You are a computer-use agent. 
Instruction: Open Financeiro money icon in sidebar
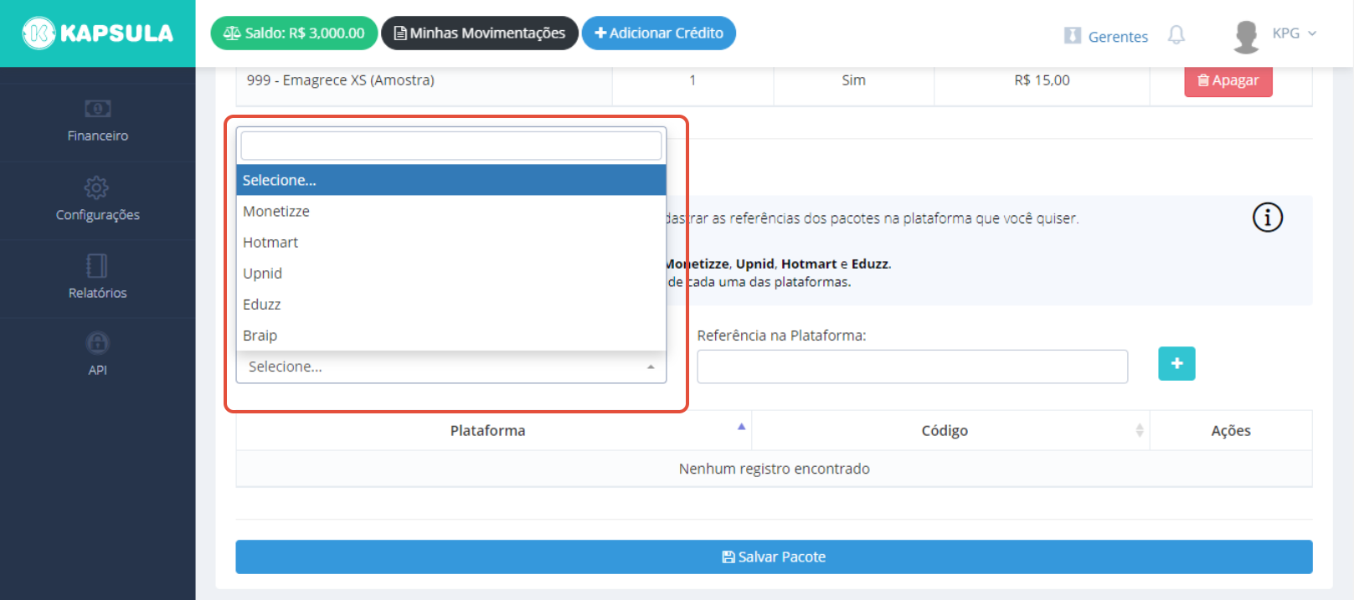coord(97,109)
